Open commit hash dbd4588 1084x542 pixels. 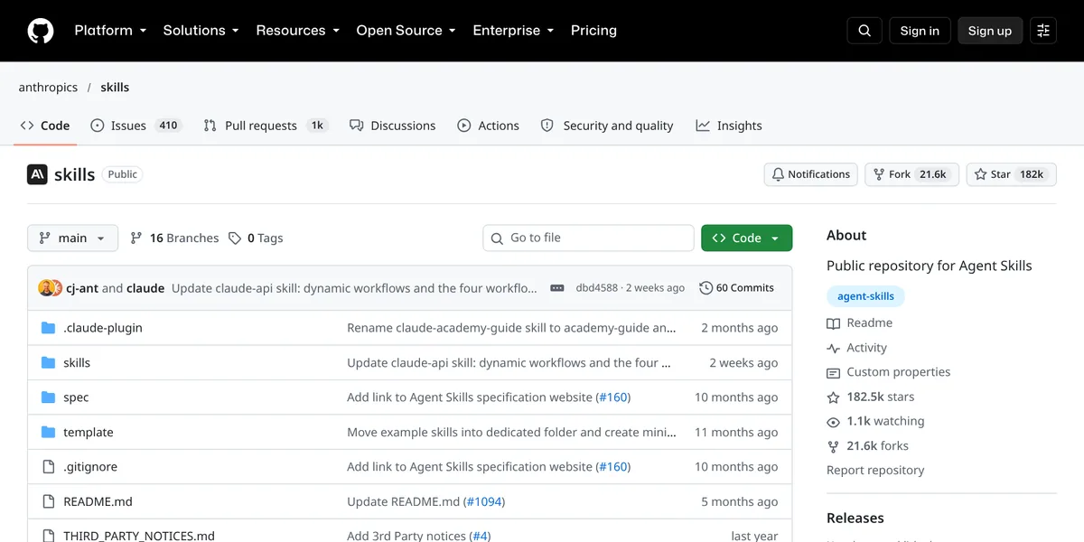coord(596,288)
